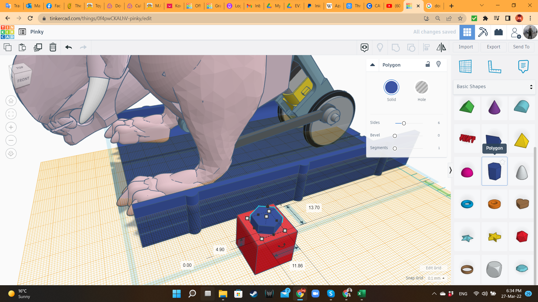Click user profile avatar
The width and height of the screenshot is (538, 302).
[530, 32]
